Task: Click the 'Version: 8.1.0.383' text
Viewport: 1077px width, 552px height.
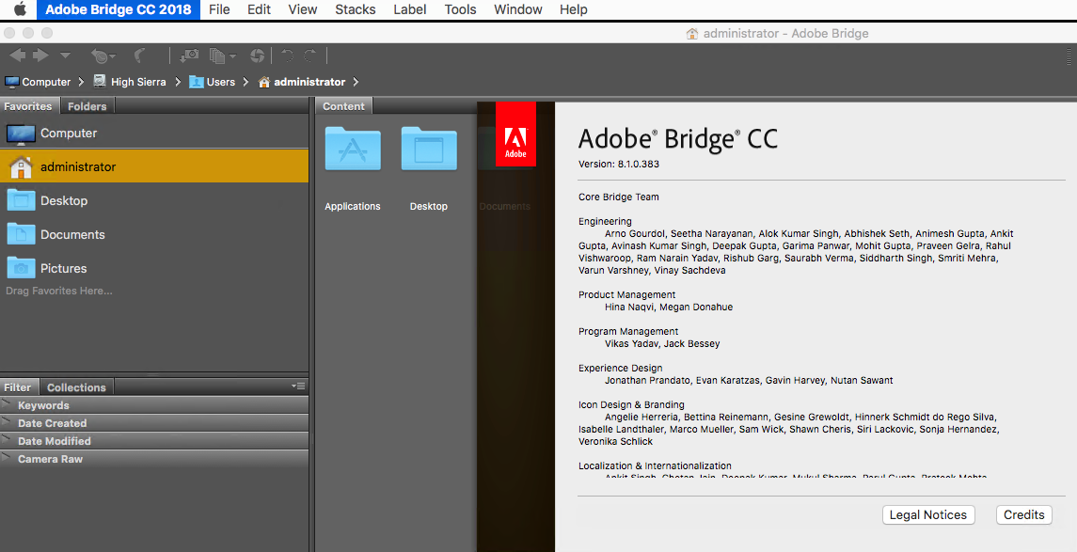Action: (x=619, y=164)
